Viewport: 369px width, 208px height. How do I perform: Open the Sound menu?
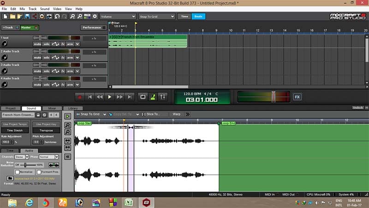click(45, 9)
